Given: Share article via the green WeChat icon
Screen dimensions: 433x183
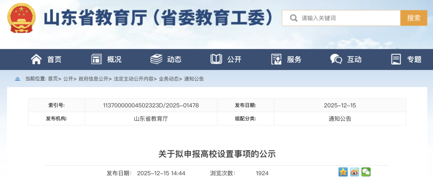Looking at the screenshot, I should click(366, 172).
